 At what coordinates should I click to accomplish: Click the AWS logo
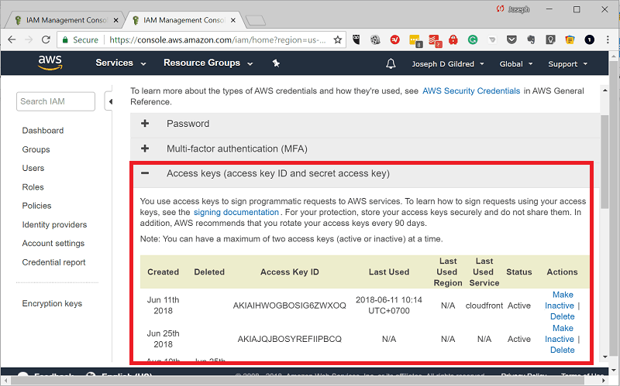[x=50, y=63]
